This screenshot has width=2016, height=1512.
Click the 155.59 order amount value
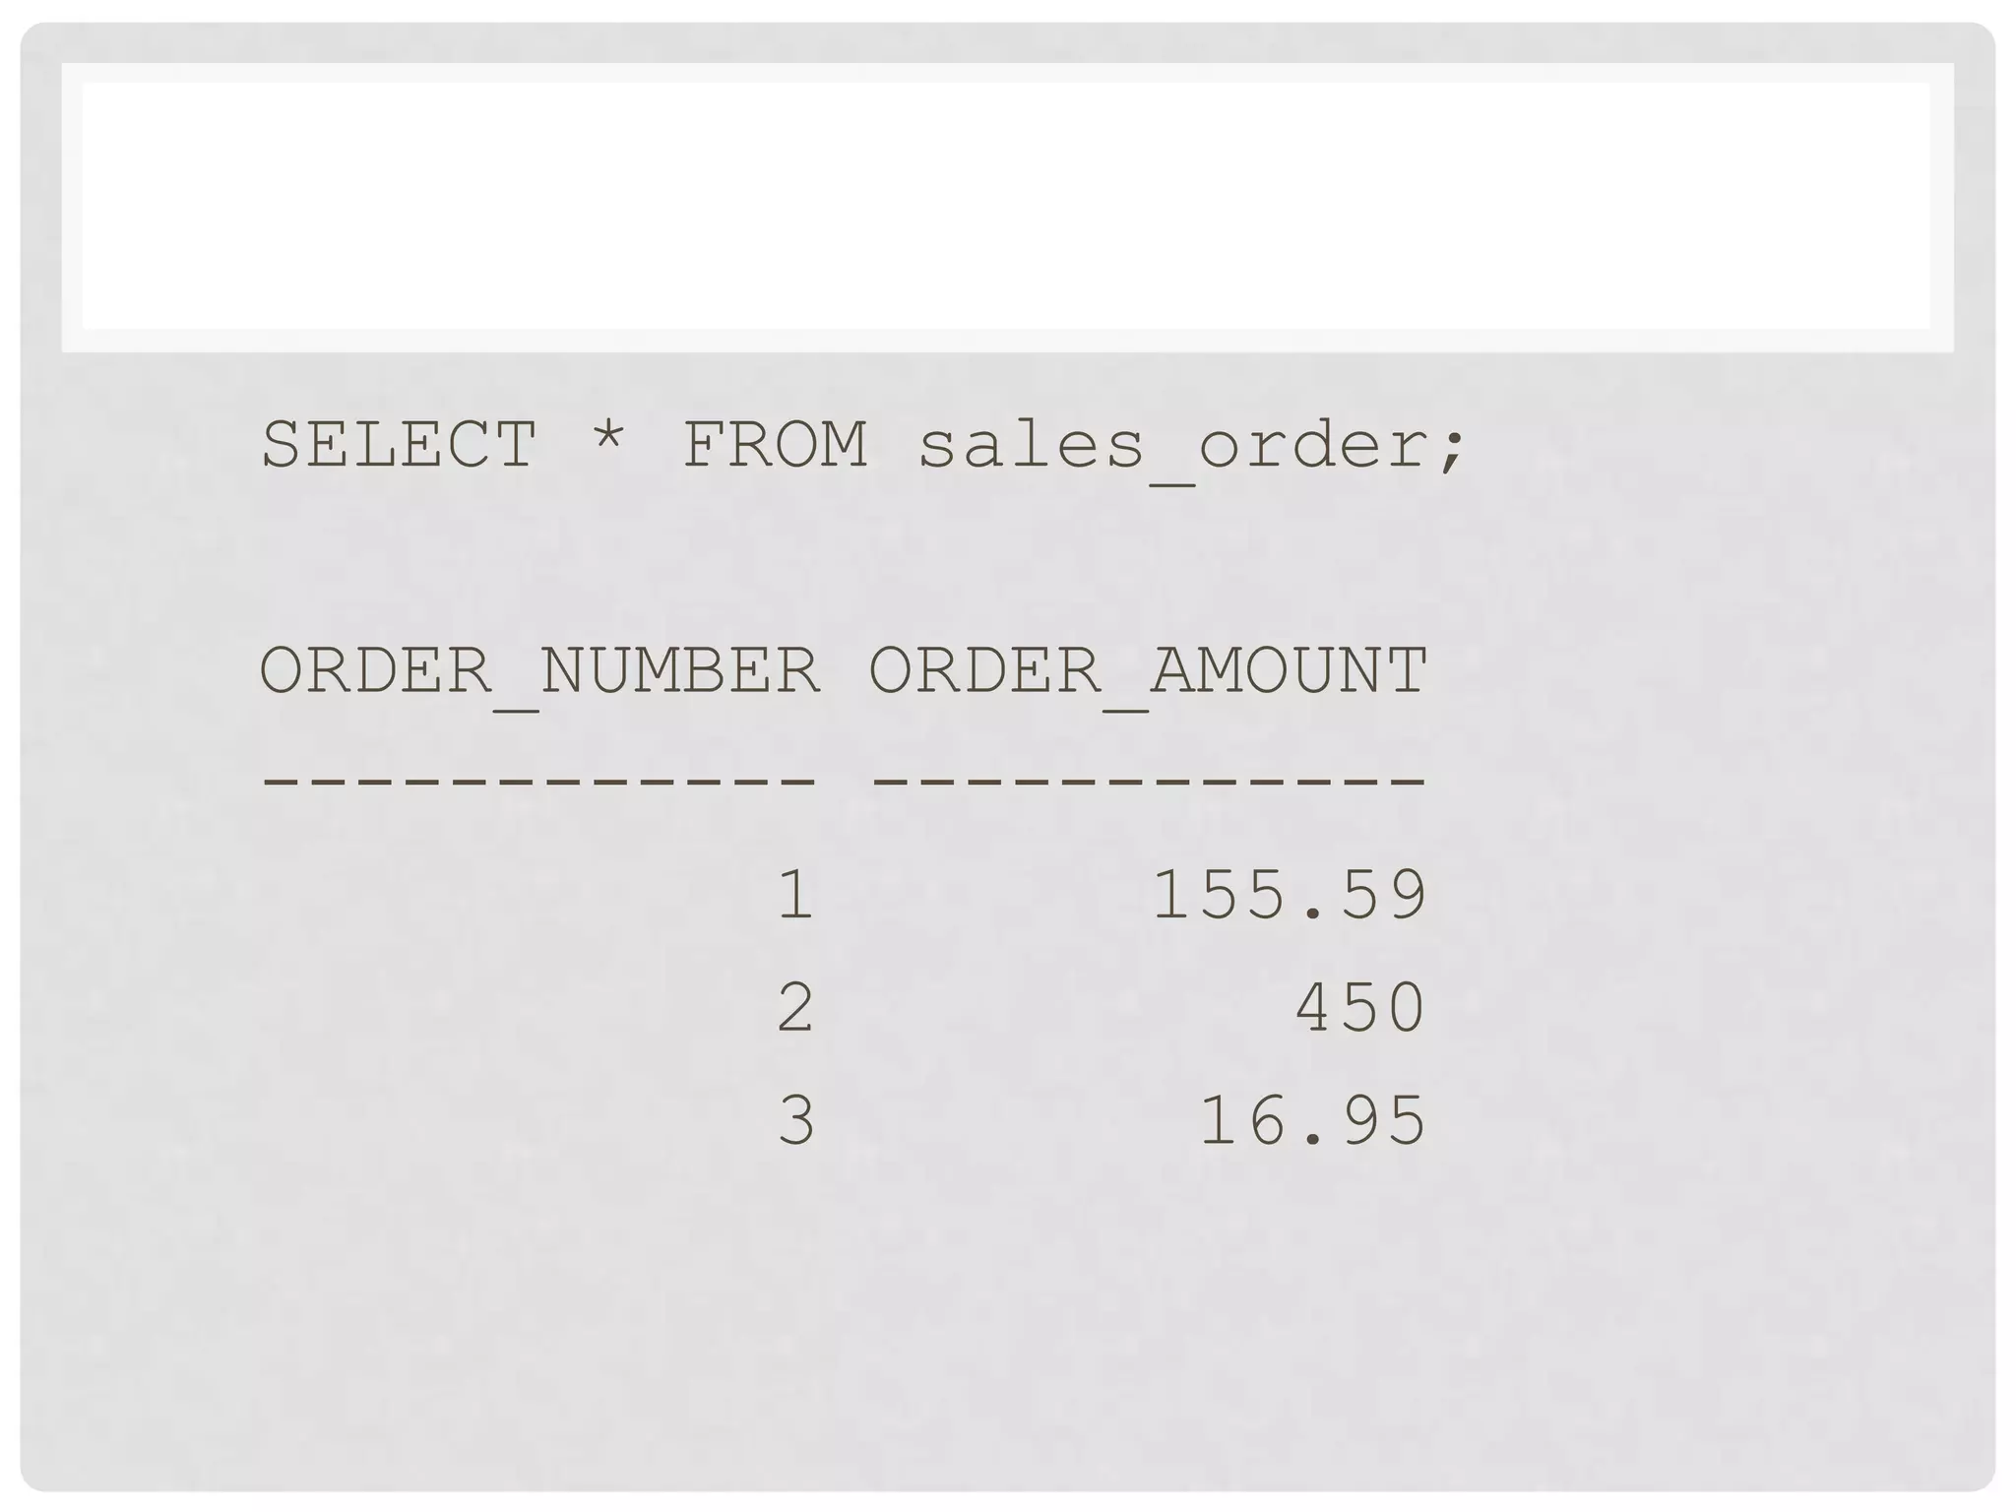pyautogui.click(x=1289, y=895)
